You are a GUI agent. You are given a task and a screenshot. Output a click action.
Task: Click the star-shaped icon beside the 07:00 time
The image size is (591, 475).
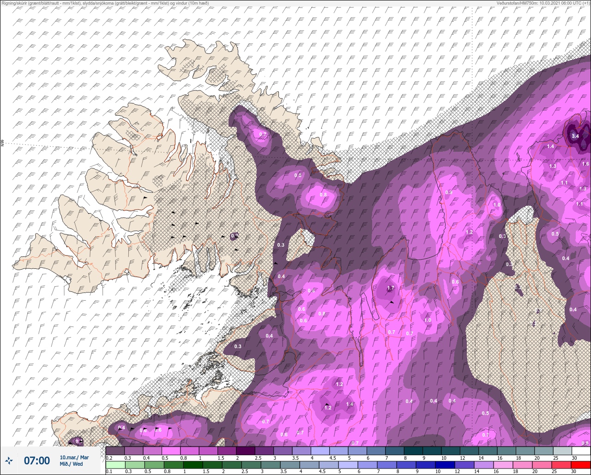click(9, 460)
